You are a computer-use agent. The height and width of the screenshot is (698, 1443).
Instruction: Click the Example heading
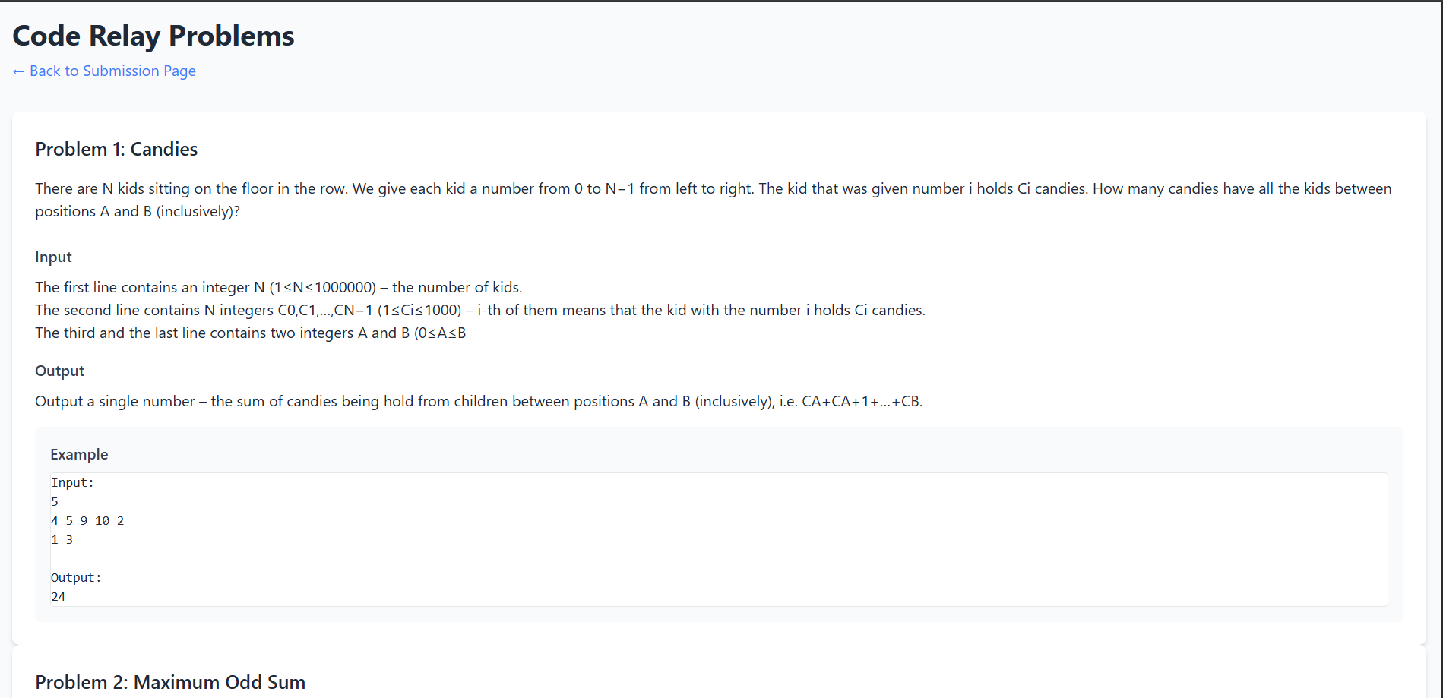click(79, 454)
